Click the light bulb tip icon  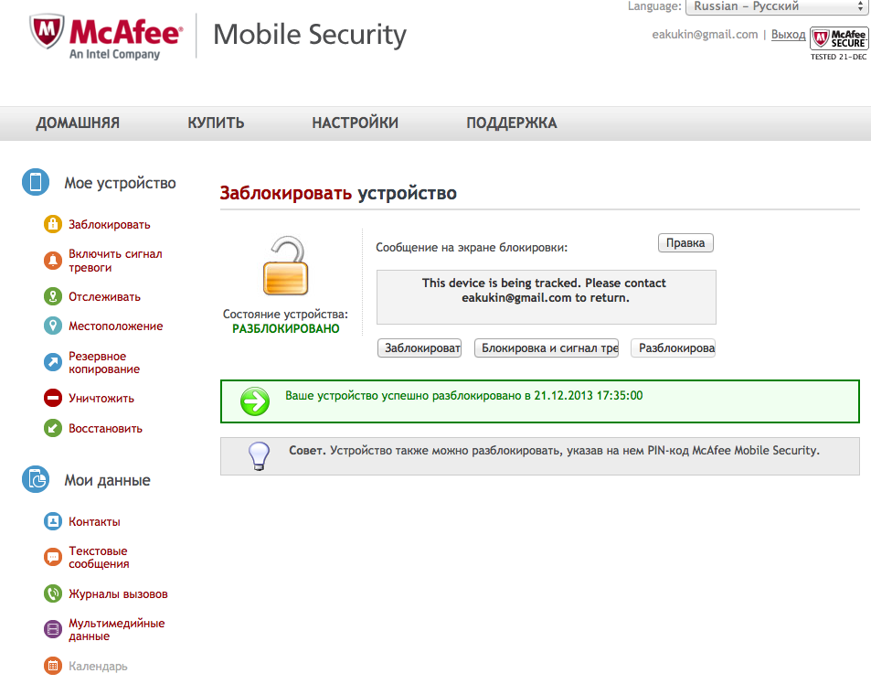point(259,456)
